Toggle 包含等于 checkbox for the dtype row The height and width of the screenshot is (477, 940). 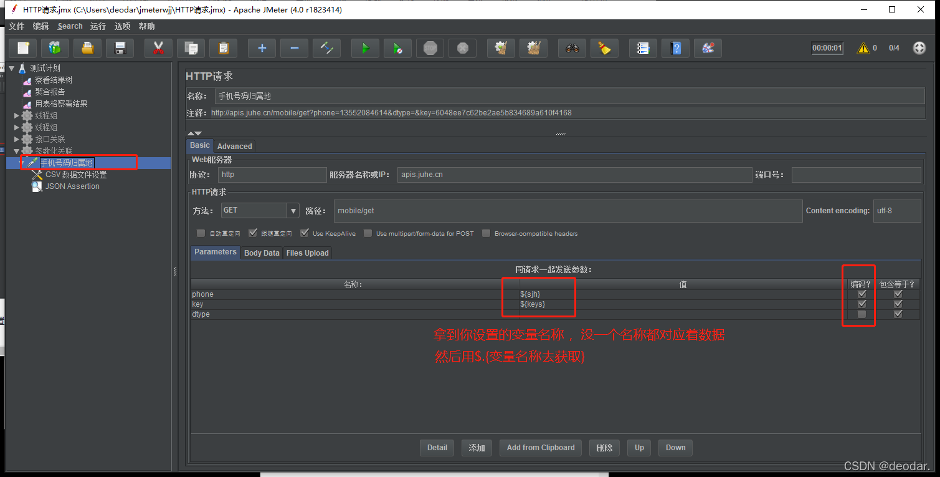click(898, 314)
